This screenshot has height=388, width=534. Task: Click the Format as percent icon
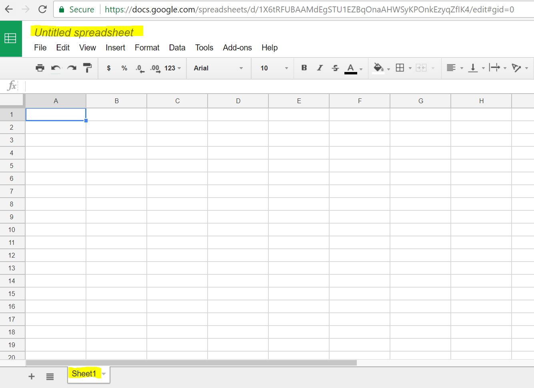click(x=124, y=68)
